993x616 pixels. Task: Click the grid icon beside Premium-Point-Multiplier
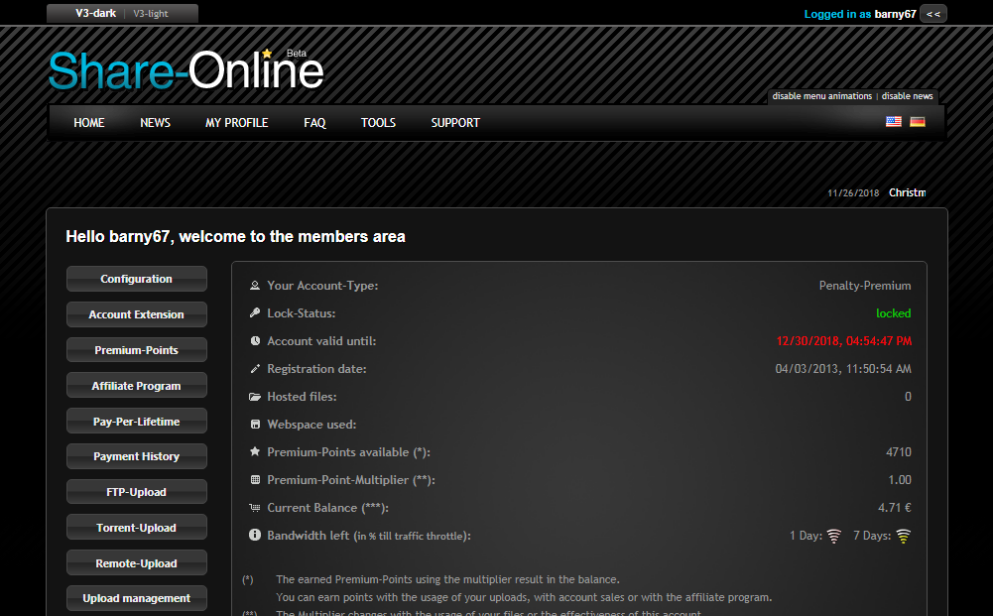pyautogui.click(x=255, y=479)
